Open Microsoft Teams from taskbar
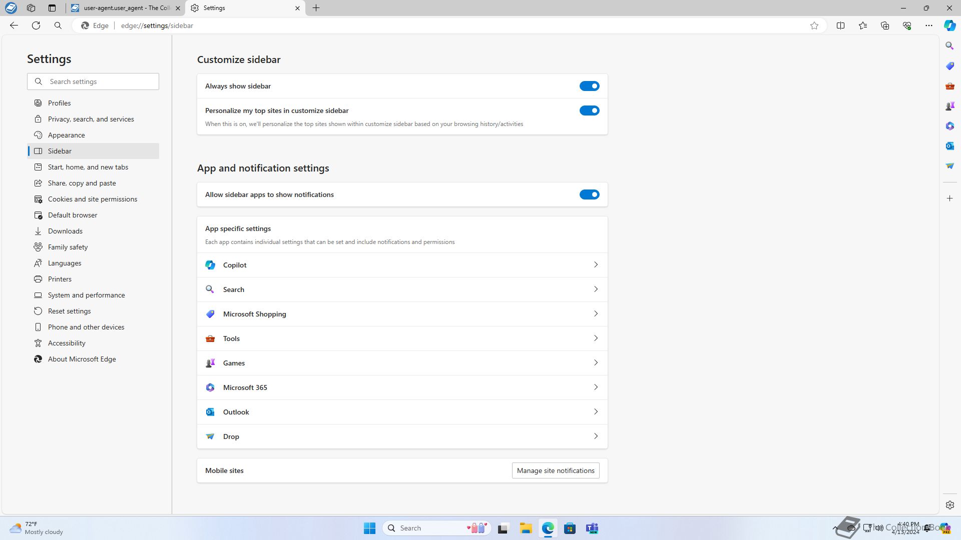 coord(592,528)
